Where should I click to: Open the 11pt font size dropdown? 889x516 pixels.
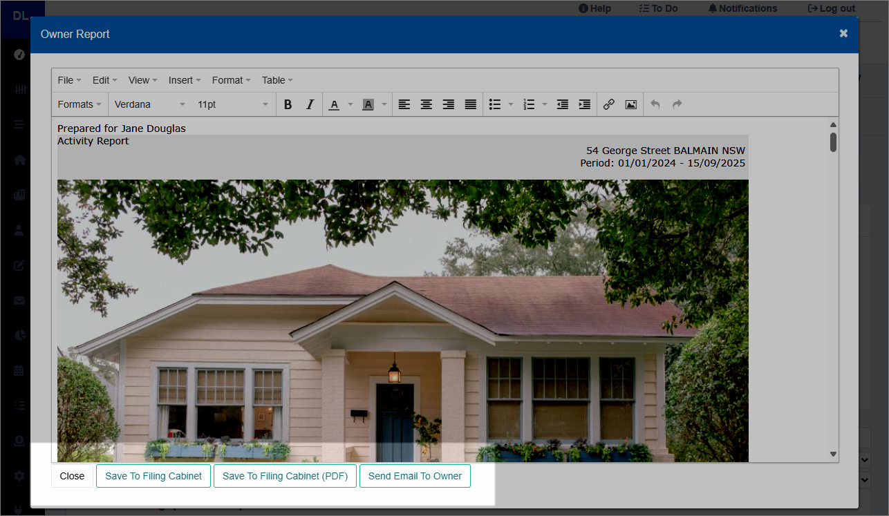pyautogui.click(x=233, y=104)
